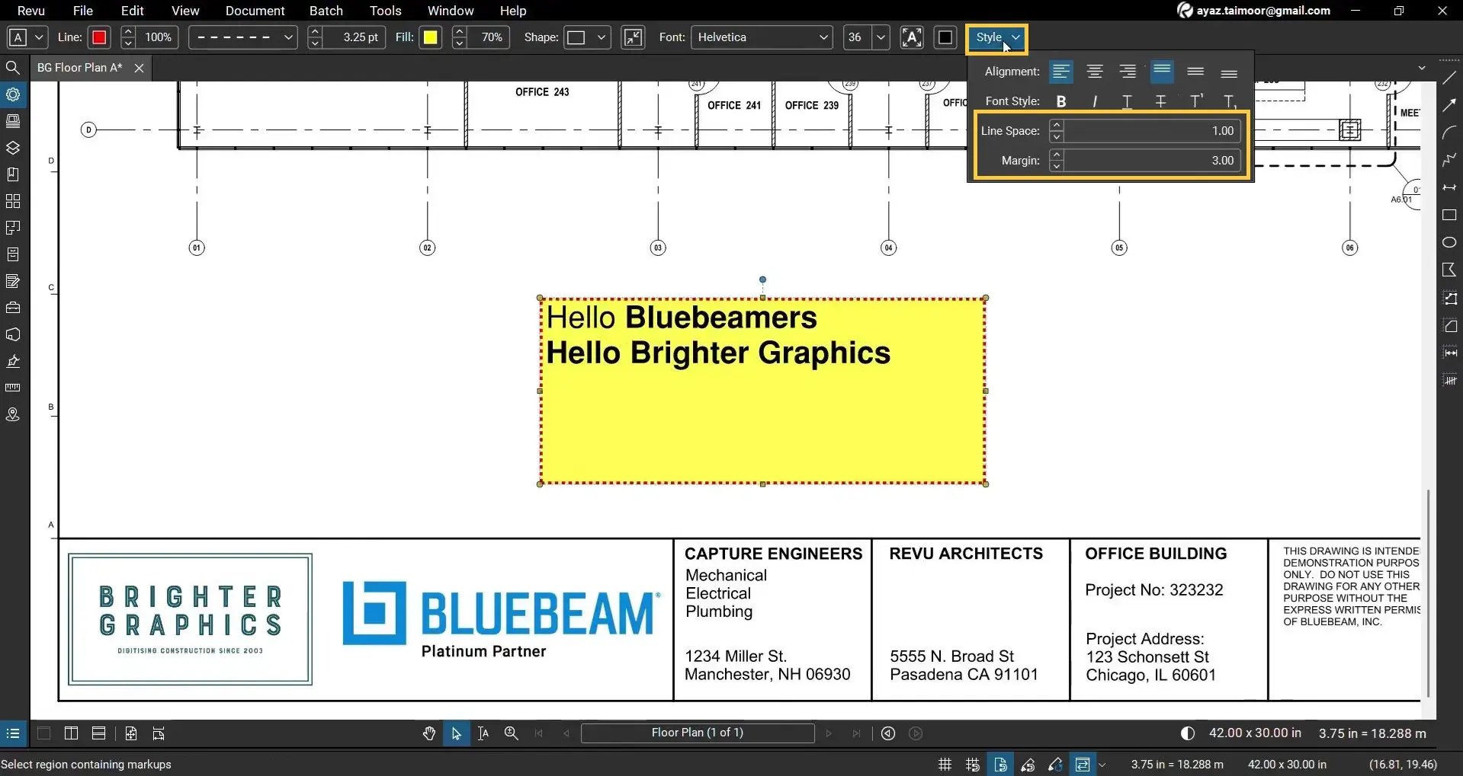Open the Search panel in sidebar
Image resolution: width=1463 pixels, height=776 pixels.
click(13, 67)
